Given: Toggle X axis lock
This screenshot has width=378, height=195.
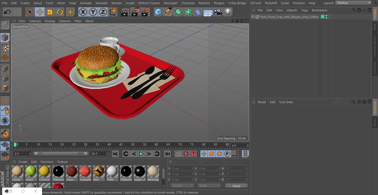Looking at the screenshot, I should pyautogui.click(x=83, y=12).
